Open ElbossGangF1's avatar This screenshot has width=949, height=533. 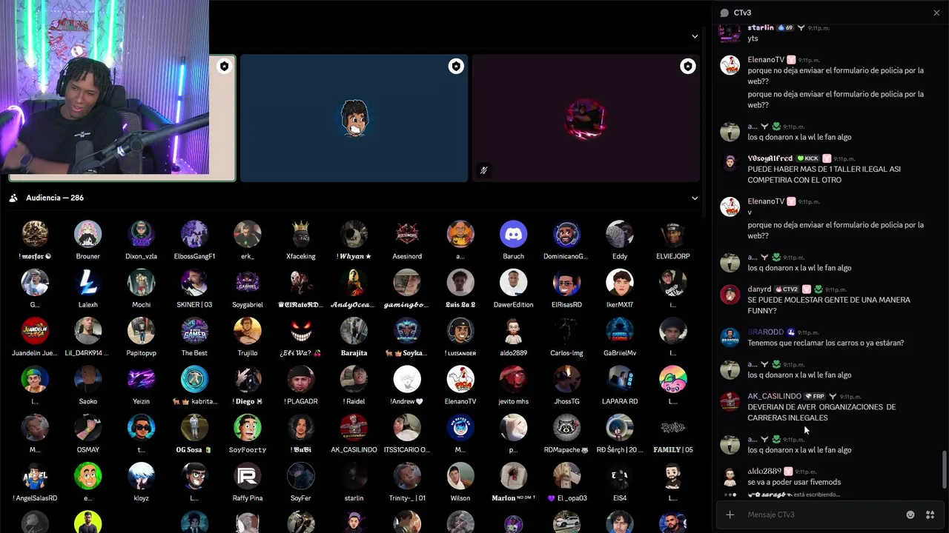point(194,234)
